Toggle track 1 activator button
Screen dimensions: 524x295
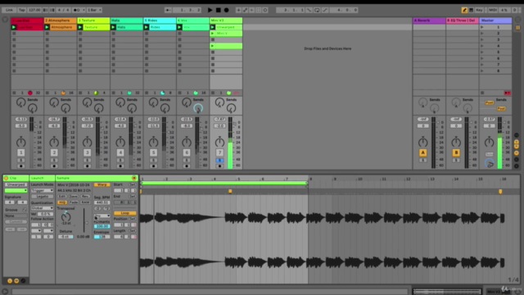click(20, 152)
